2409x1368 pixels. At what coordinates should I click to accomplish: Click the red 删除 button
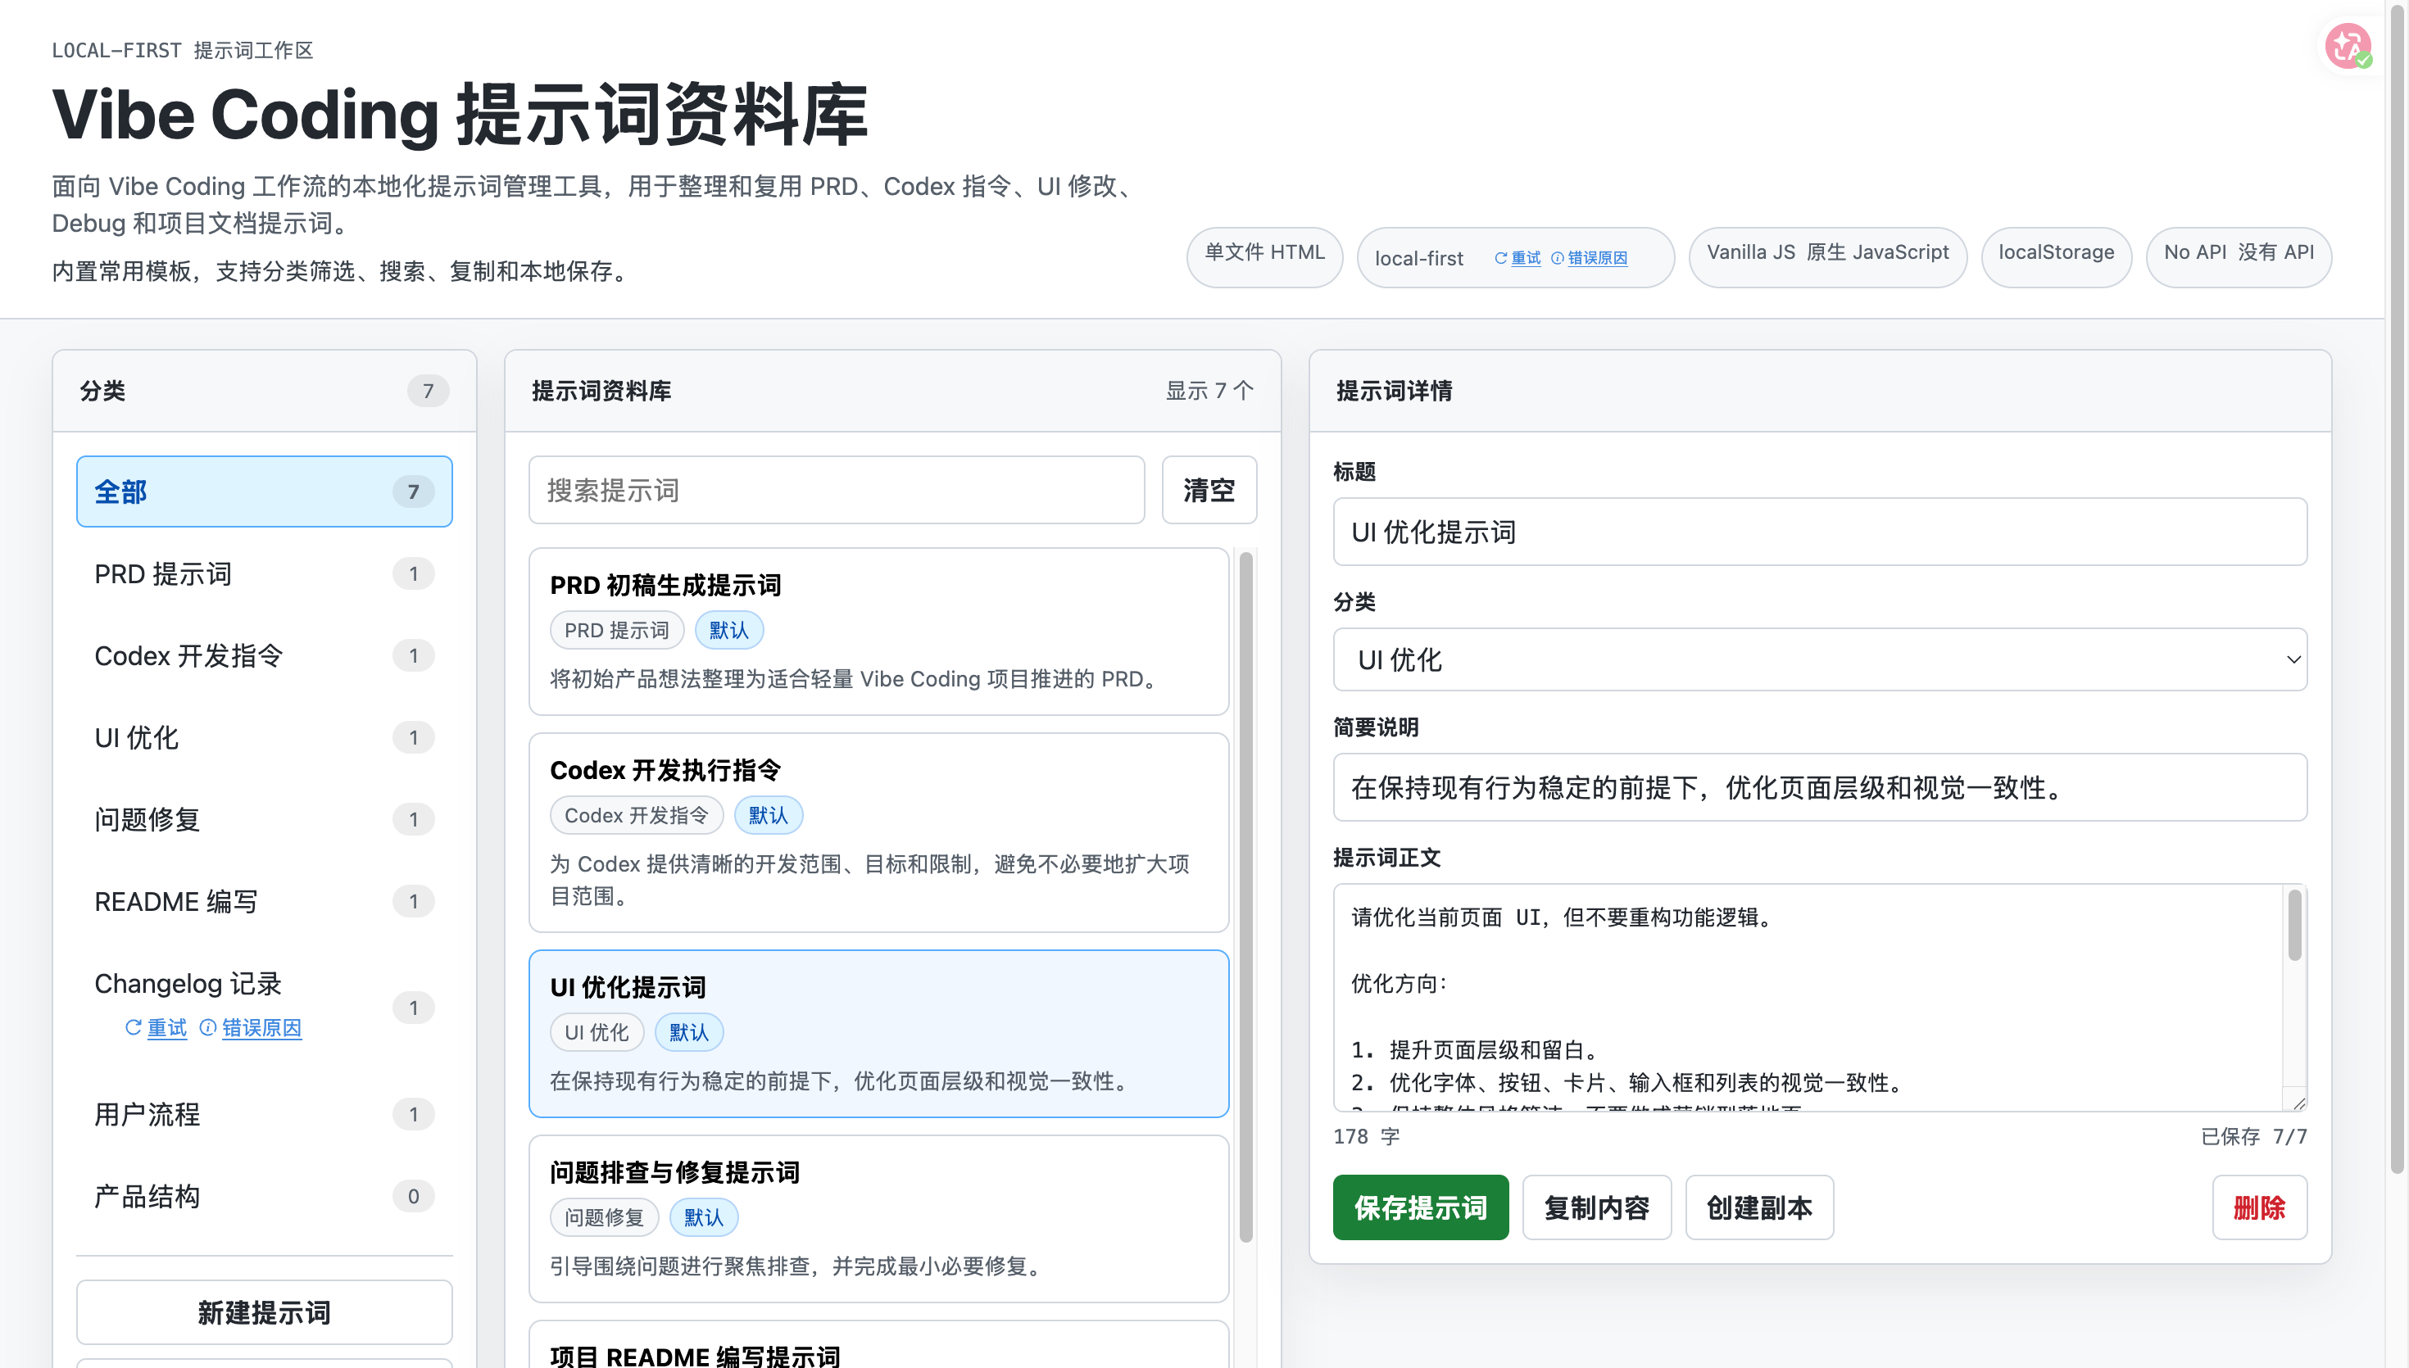pyautogui.click(x=2260, y=1207)
